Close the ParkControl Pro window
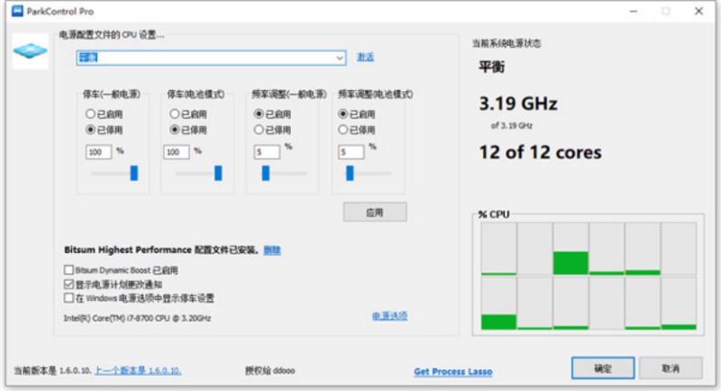Image resolution: width=721 pixels, height=391 pixels. click(x=698, y=11)
